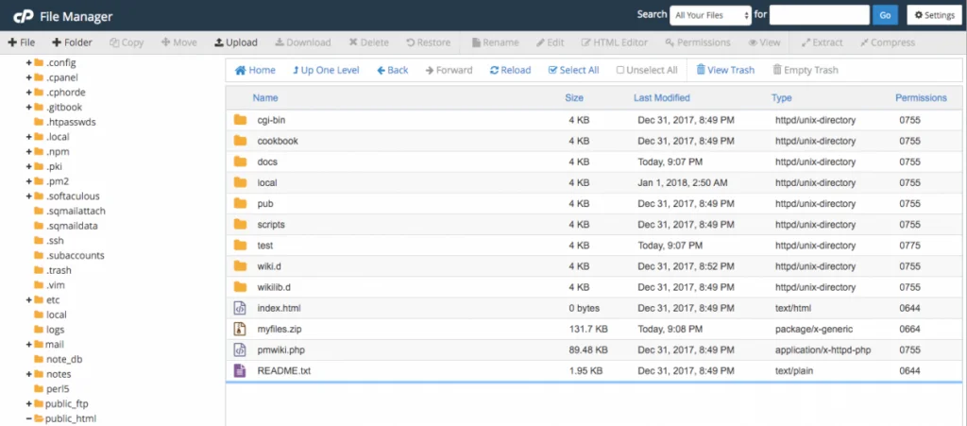This screenshot has width=967, height=426.
Task: Create a new folder with +Folder
Action: click(x=72, y=43)
